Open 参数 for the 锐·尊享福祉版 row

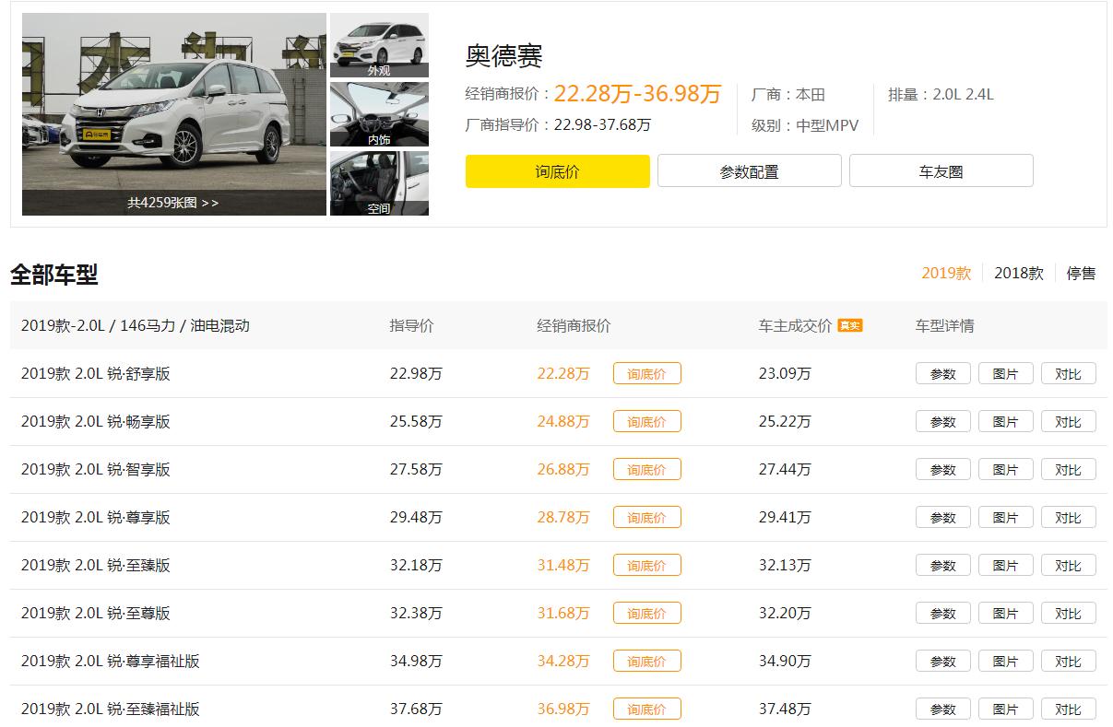pyautogui.click(x=942, y=661)
